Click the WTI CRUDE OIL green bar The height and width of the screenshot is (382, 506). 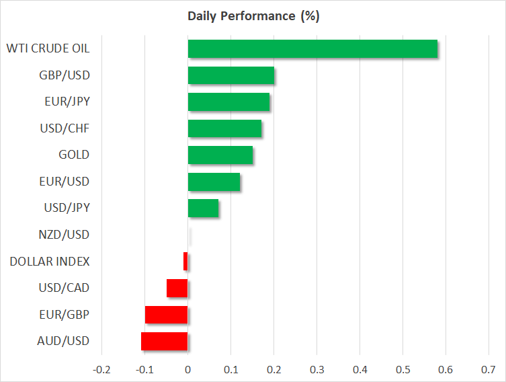pyautogui.click(x=312, y=49)
